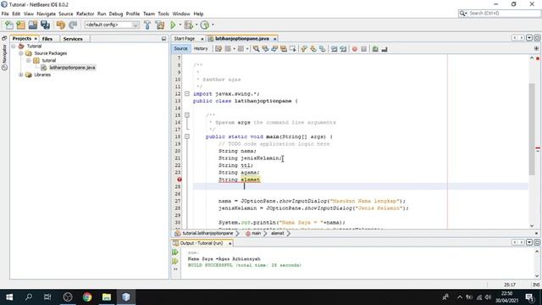Click Shift Line Right icon

(x=343, y=49)
